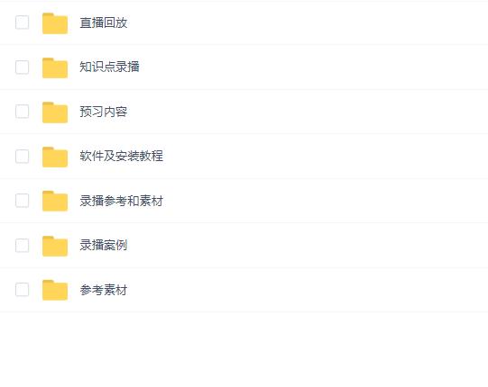Click the 直播回放 folder name

coord(104,22)
